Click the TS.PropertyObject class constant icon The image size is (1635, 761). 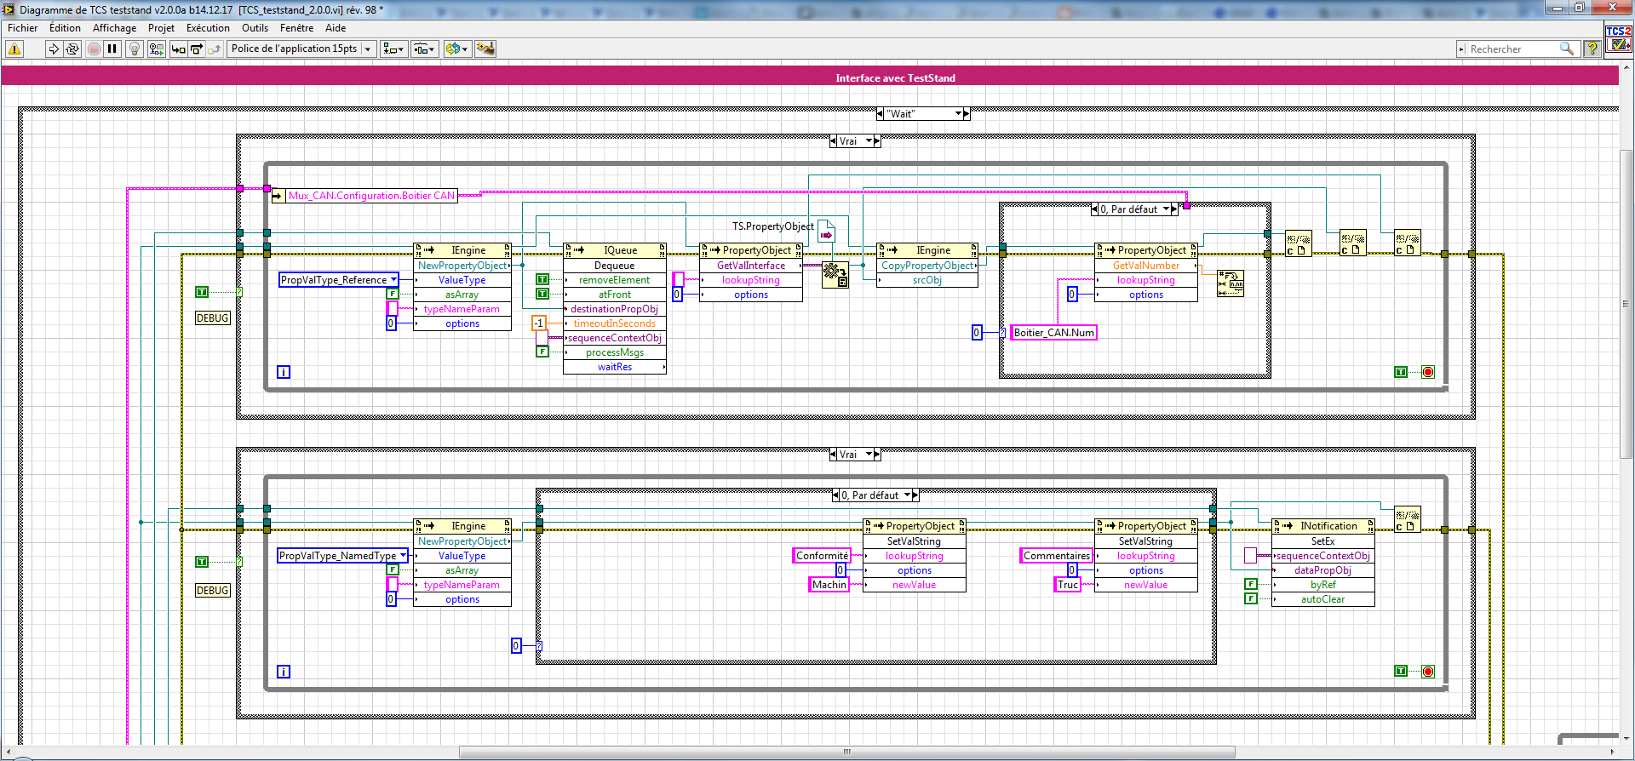point(826,232)
